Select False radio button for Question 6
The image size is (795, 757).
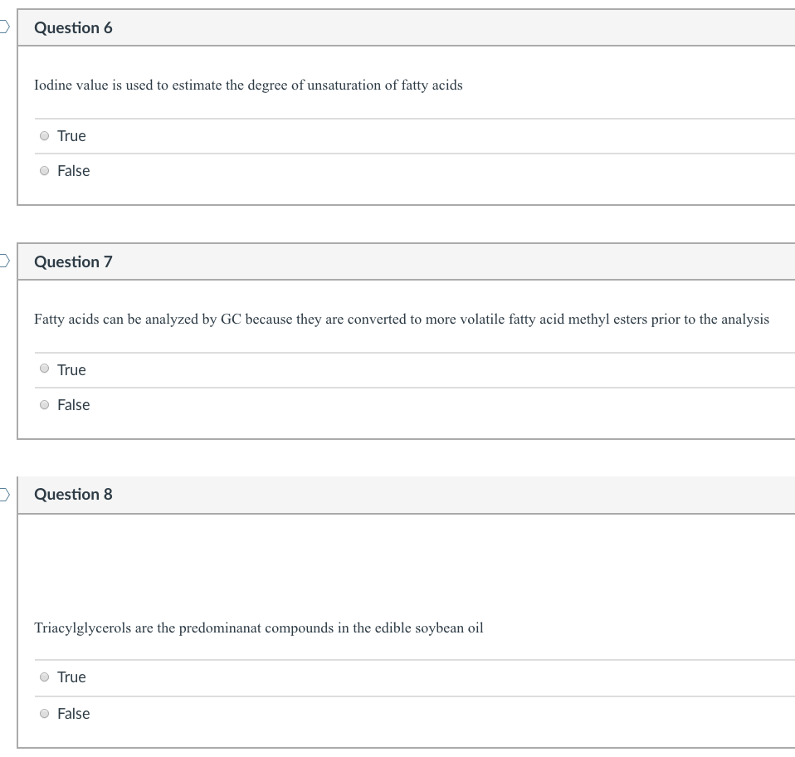(44, 171)
